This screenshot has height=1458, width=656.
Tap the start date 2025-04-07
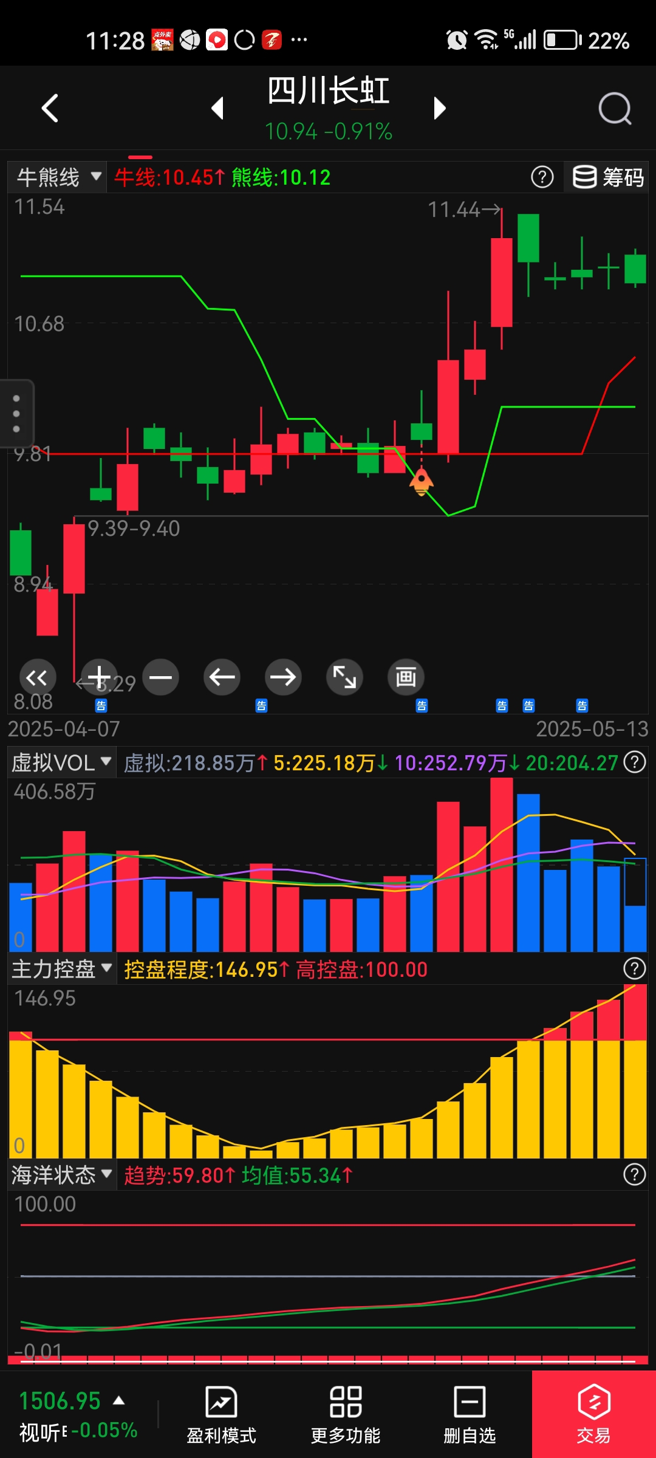(x=64, y=729)
